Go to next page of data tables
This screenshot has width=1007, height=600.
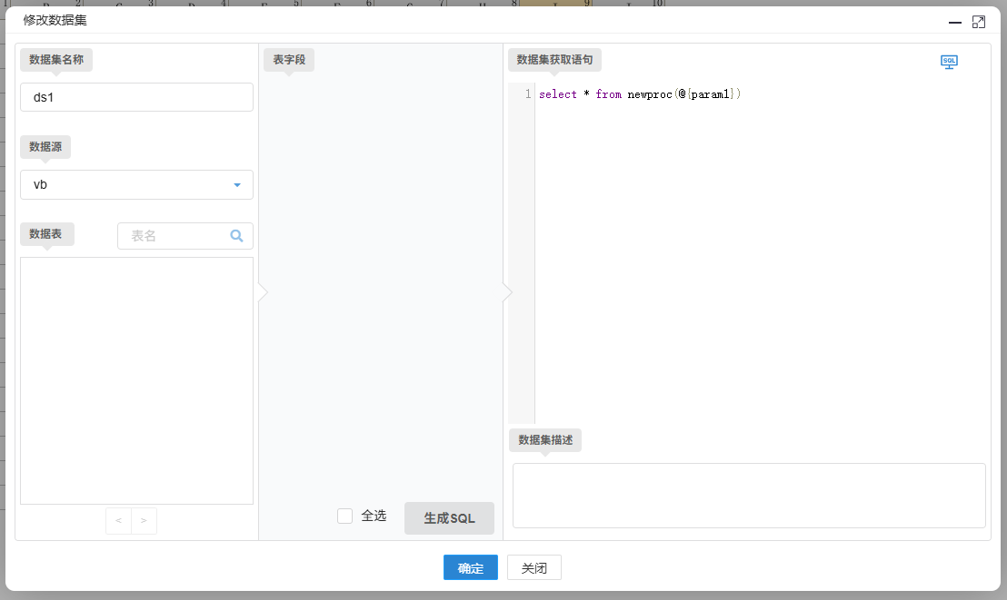144,521
